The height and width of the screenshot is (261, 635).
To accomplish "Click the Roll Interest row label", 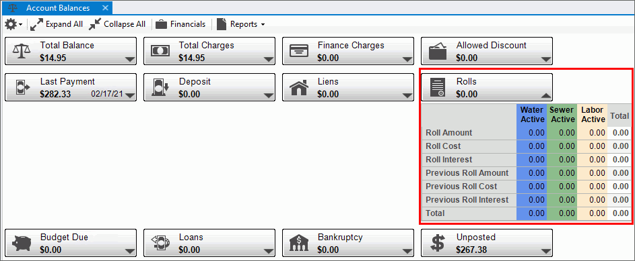I will point(448,159).
